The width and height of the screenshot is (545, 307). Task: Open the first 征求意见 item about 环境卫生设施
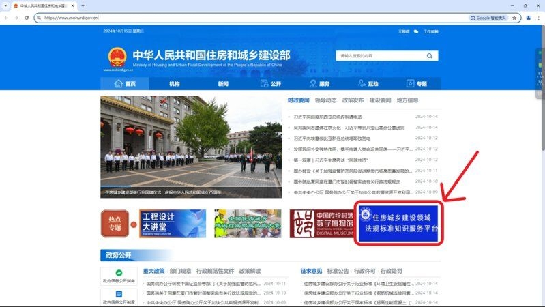click(x=359, y=284)
